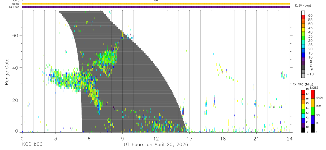Click the ELEV scale label −10
Image resolution: width=326 pixels, height=150 pixels.
(310, 74)
